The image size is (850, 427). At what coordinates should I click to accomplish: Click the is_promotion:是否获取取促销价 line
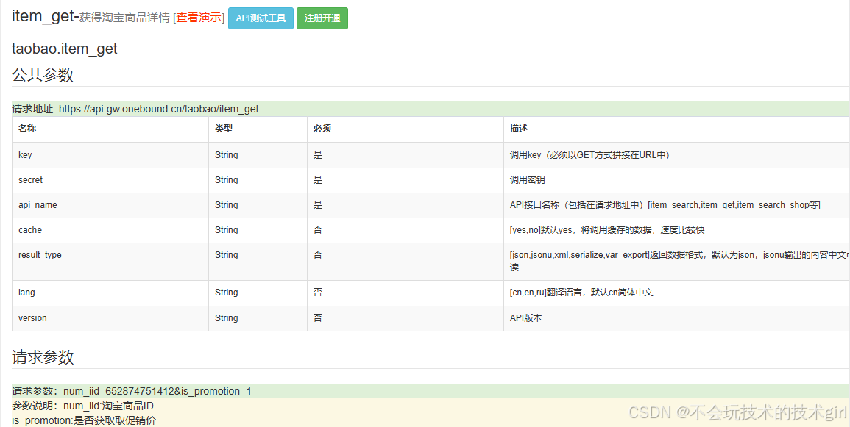pyautogui.click(x=84, y=420)
